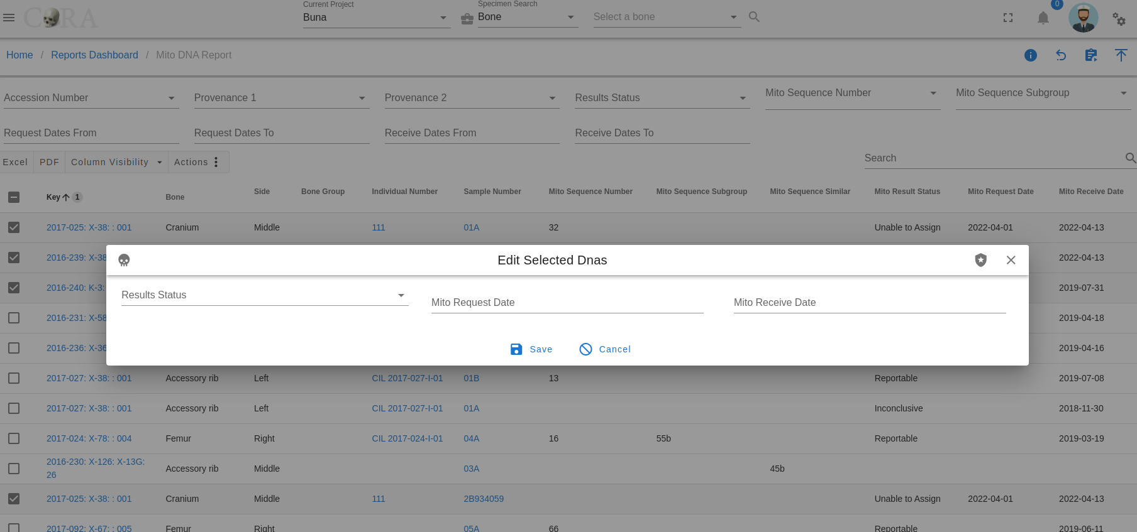Image resolution: width=1137 pixels, height=532 pixels.
Task: Toggle the select-all header checkbox
Action: point(14,197)
